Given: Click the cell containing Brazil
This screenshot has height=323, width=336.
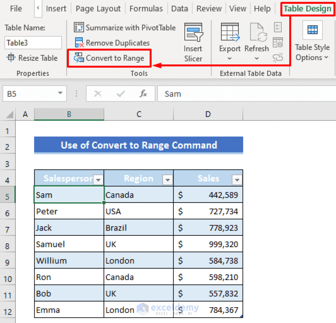Looking at the screenshot, I should coord(138,227).
